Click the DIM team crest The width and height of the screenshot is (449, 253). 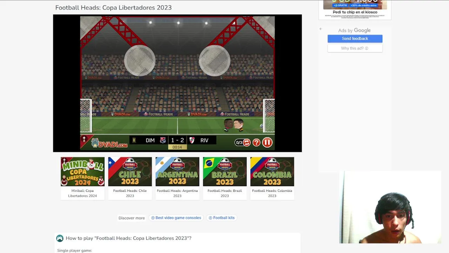(163, 140)
